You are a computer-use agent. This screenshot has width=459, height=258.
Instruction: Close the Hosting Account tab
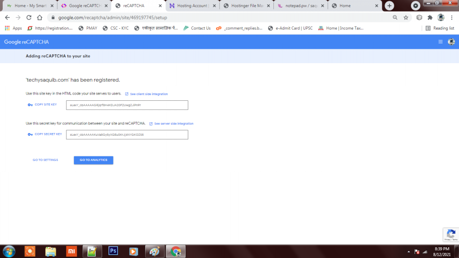pyautogui.click(x=214, y=5)
